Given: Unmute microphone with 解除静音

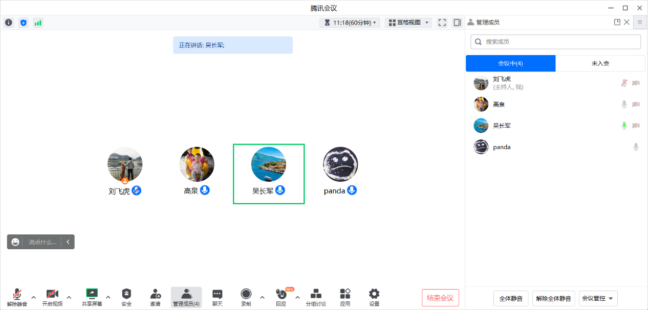Looking at the screenshot, I should point(17,297).
